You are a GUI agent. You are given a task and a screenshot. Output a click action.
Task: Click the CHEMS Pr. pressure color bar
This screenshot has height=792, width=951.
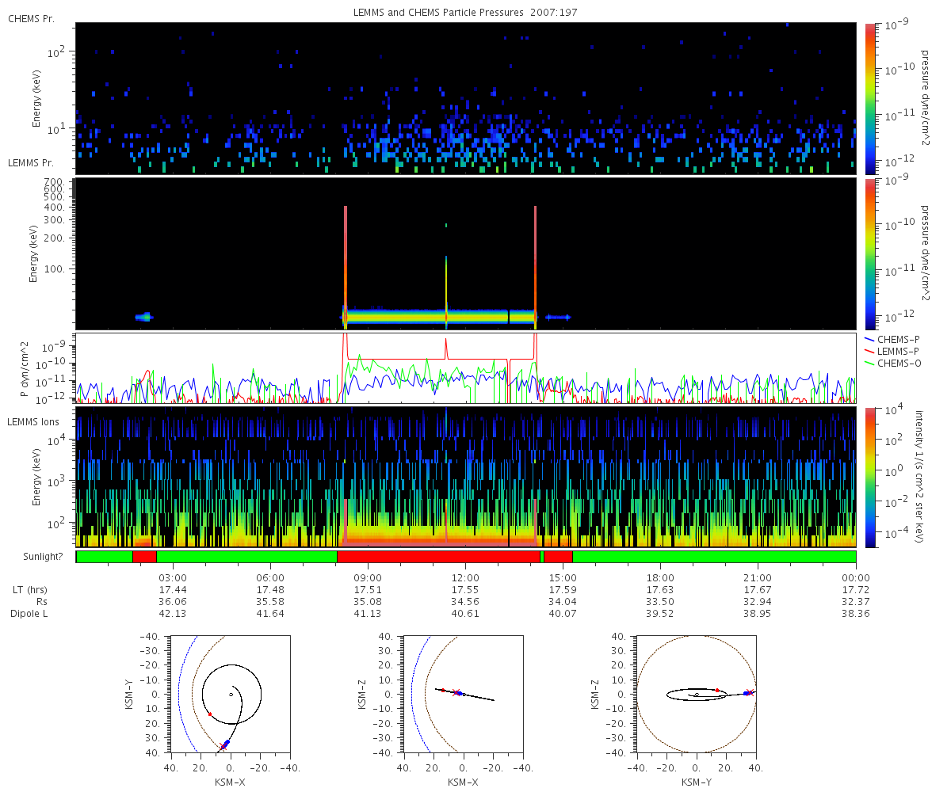coord(870,97)
